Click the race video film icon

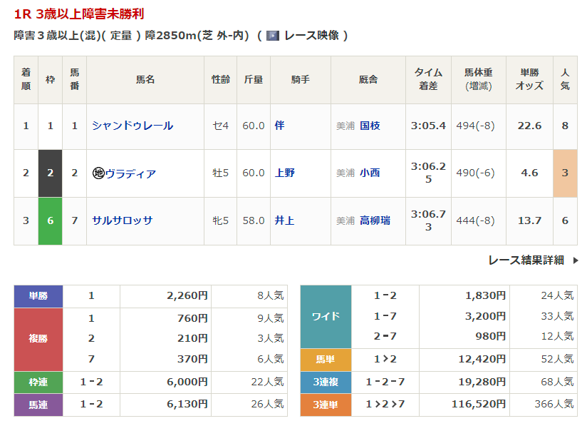click(272, 36)
